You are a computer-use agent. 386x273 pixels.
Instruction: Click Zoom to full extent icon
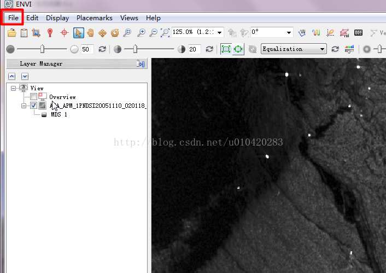[165, 32]
